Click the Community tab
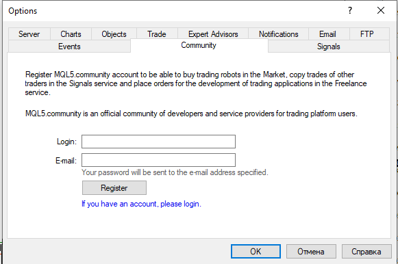This screenshot has width=398, height=264. click(x=199, y=45)
